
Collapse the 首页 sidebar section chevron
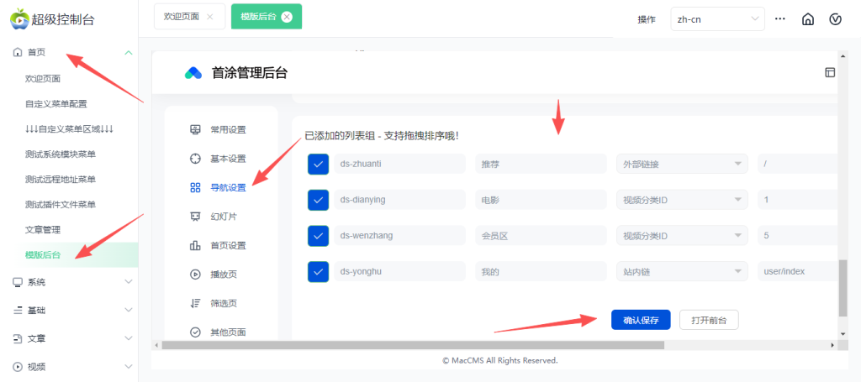tap(129, 53)
